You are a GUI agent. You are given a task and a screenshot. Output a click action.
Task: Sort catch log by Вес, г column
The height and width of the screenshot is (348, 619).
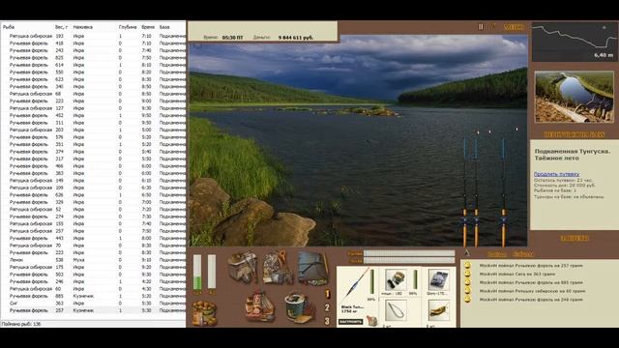click(x=62, y=27)
